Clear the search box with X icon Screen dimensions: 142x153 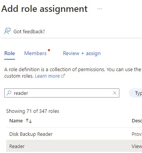click(x=115, y=93)
